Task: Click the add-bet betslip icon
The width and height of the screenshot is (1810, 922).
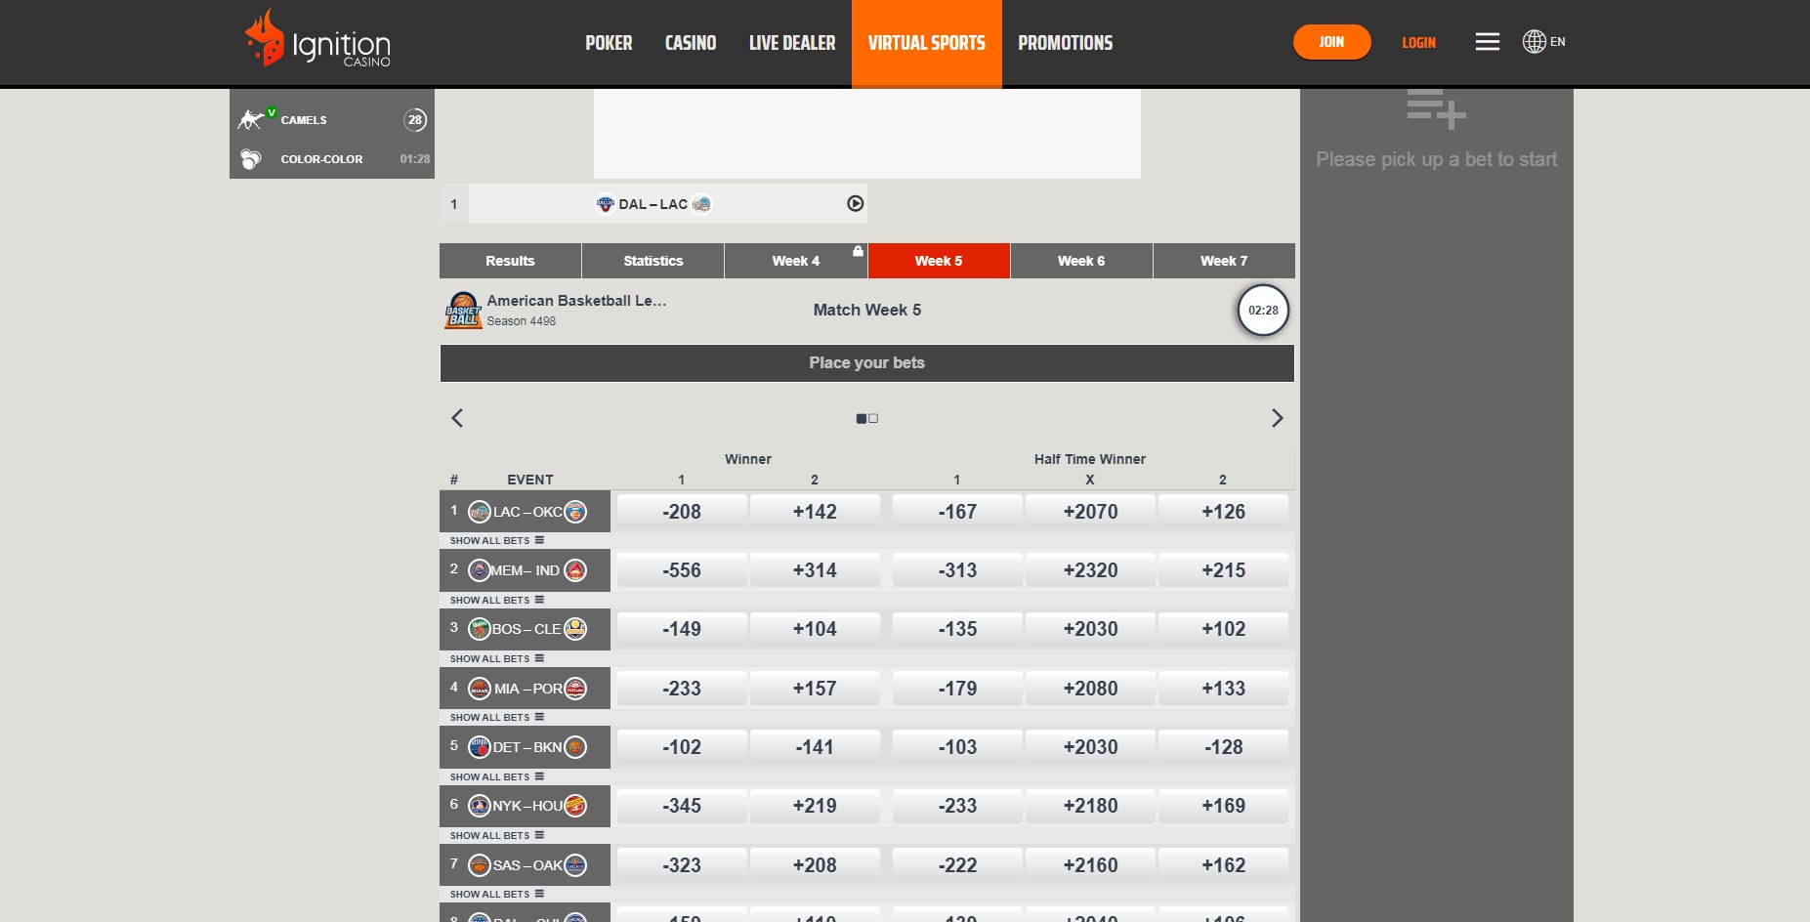Action: (1436, 109)
